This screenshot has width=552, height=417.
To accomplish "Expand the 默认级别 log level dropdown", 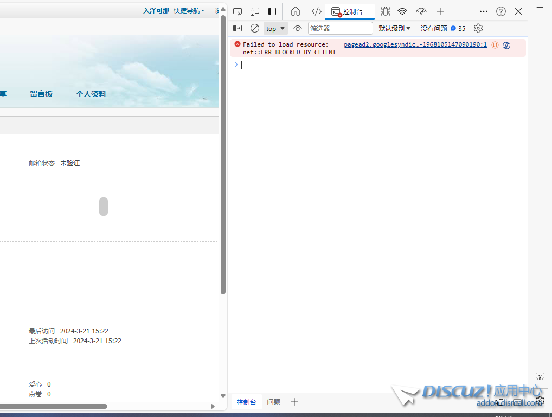I will click(394, 28).
